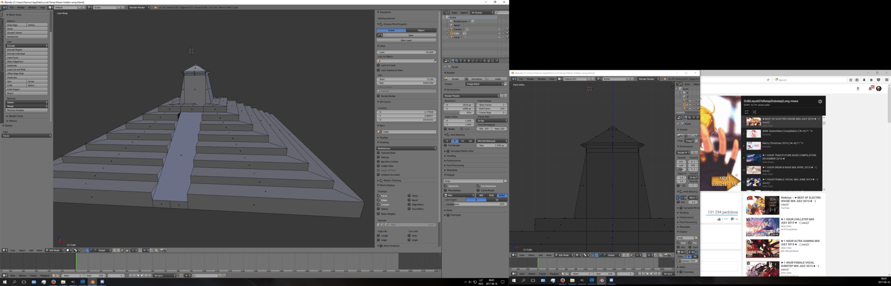This screenshot has width=891, height=286.
Task: Expand the Performance render section
Action: (x=454, y=161)
